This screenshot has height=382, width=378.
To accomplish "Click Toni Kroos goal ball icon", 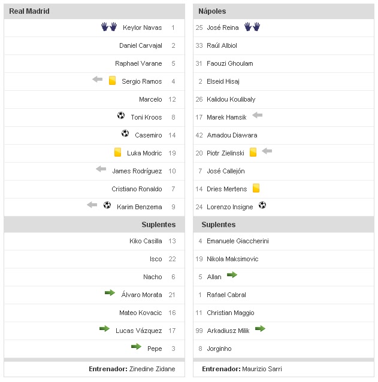I will 121,116.
